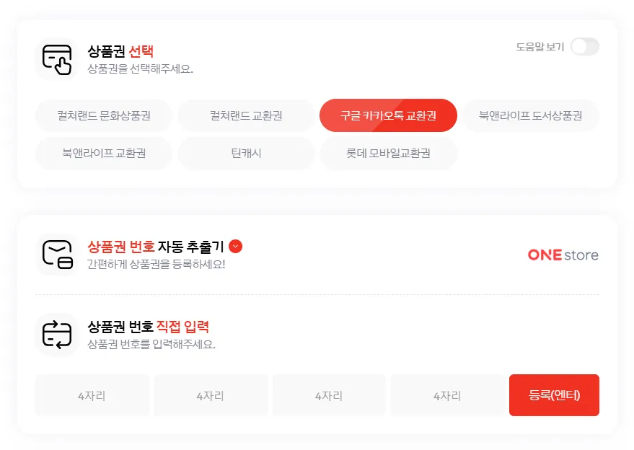Image resolution: width=634 pixels, height=450 pixels.
Task: Choose 북앤라이프 도서상품권 voucher type
Action: coord(530,115)
